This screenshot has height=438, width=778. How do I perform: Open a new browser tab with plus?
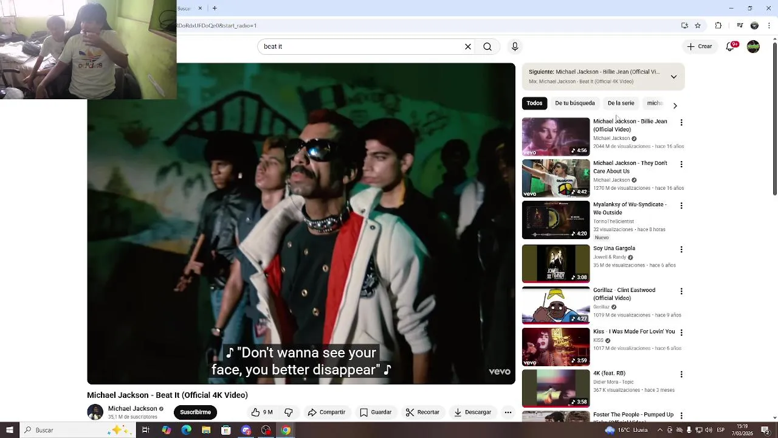(215, 9)
